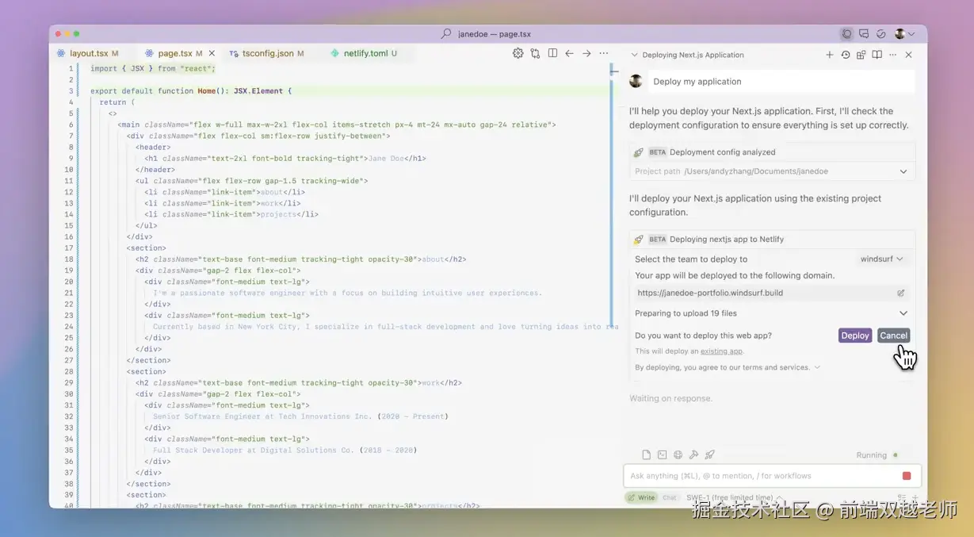This screenshot has height=537, width=974.
Task: Switch to the layout.tsx tab
Action: 88,53
